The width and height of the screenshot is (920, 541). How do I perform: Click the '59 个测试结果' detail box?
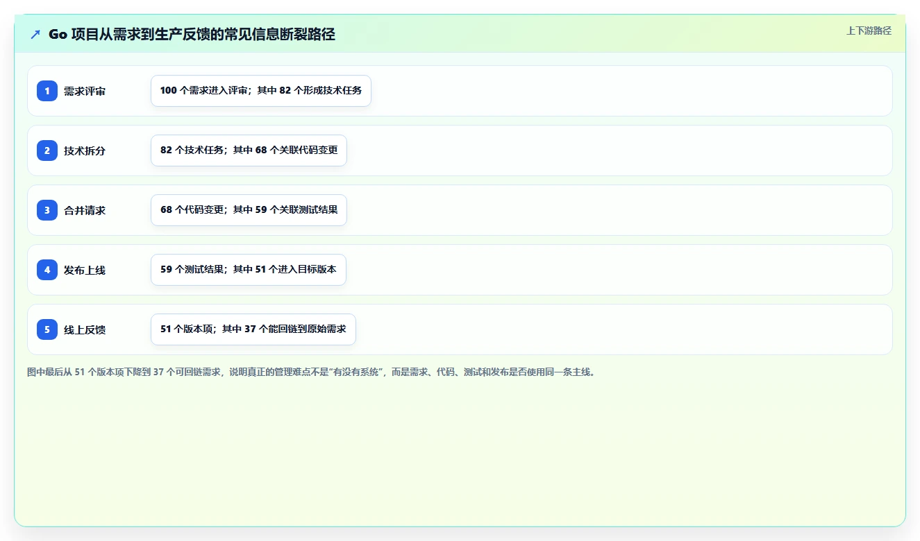pos(249,270)
